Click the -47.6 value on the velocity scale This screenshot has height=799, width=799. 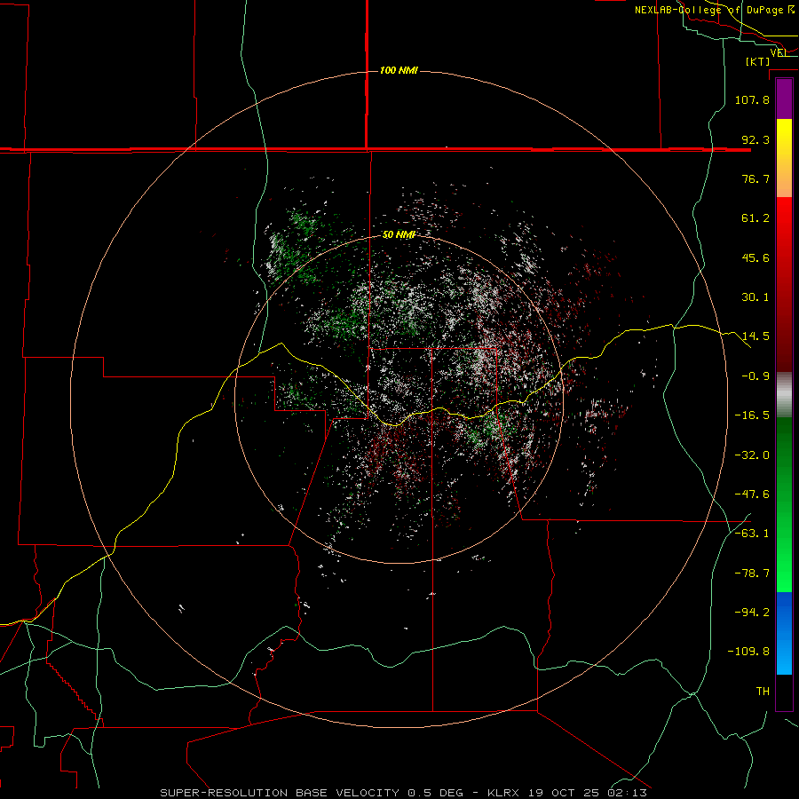point(752,494)
